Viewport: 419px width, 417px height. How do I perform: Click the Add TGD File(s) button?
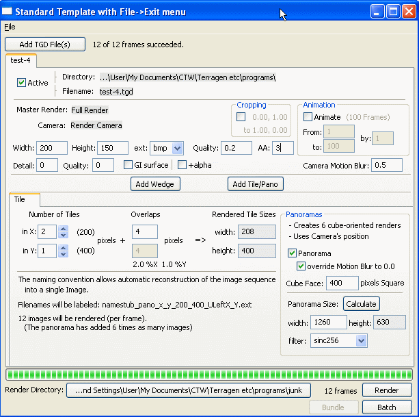pos(45,44)
